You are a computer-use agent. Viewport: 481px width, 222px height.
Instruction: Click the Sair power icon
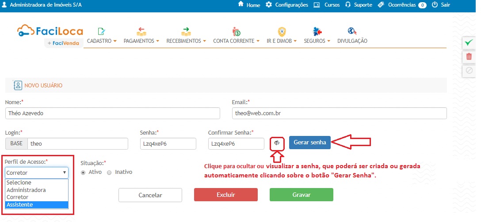(x=435, y=5)
